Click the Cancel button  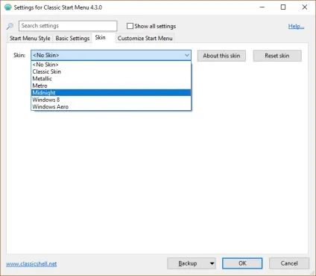(x=289, y=263)
